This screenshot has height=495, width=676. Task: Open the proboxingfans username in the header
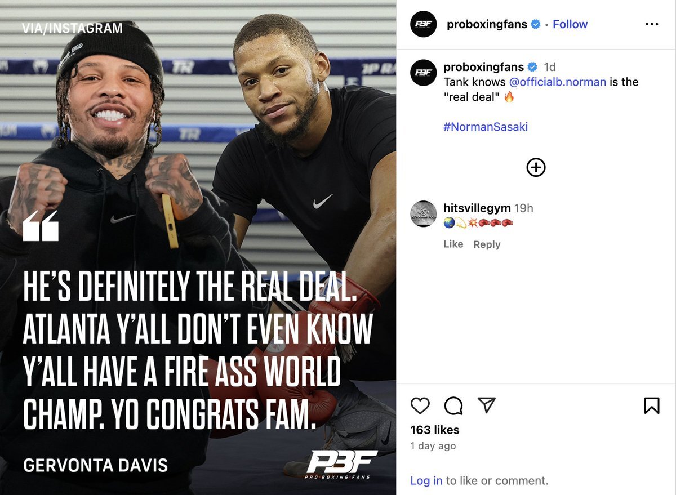pyautogui.click(x=487, y=24)
